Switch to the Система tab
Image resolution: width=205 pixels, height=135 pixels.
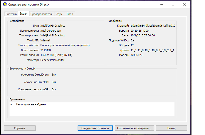[x=11, y=14]
